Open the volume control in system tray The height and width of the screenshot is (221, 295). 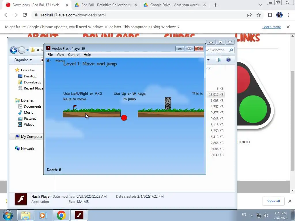[266, 215]
